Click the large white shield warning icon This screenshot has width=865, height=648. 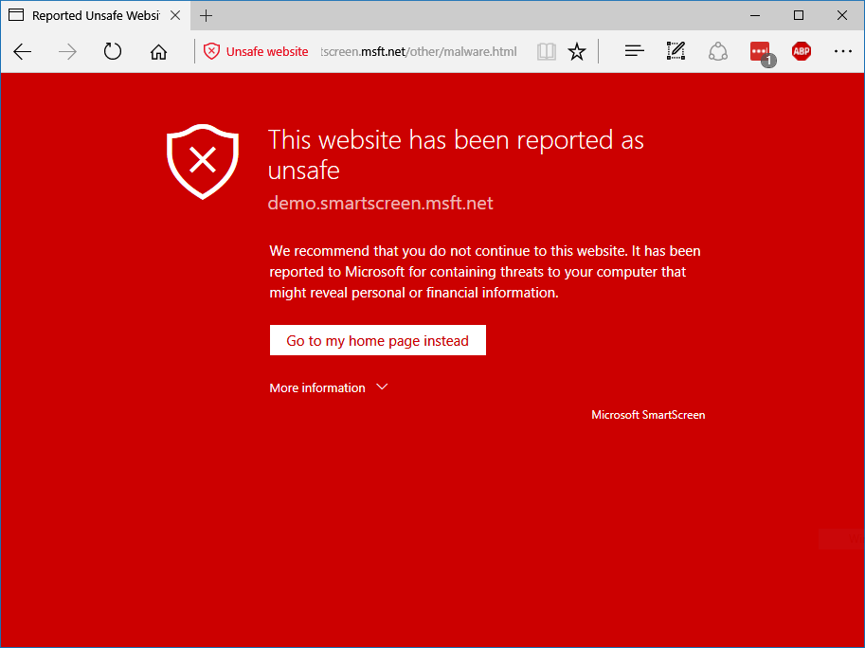203,162
